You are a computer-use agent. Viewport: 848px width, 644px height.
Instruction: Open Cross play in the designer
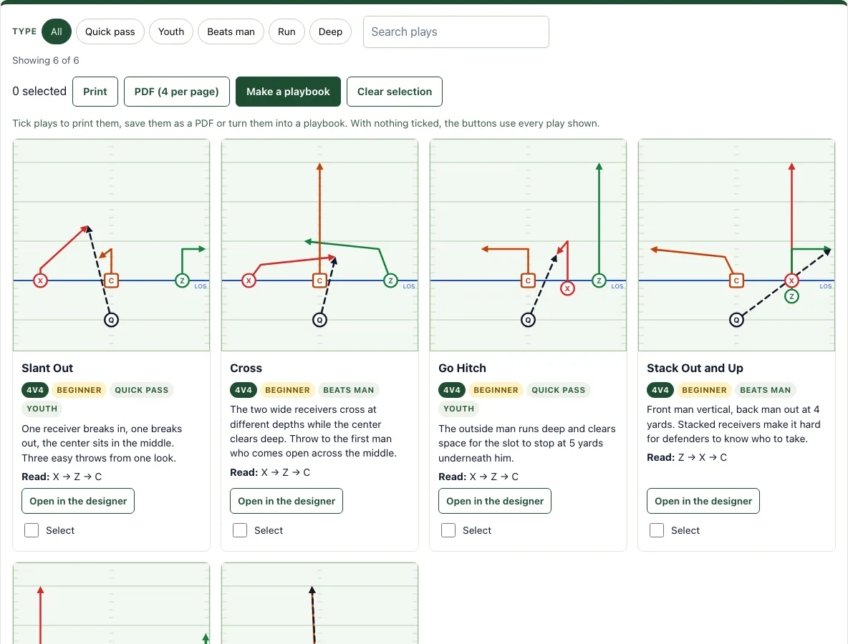(x=286, y=501)
